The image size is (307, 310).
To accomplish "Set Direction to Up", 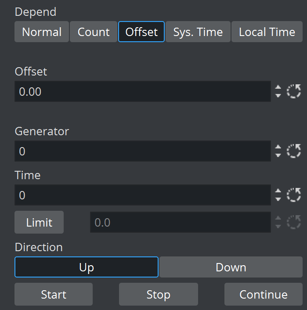I will tap(87, 267).
